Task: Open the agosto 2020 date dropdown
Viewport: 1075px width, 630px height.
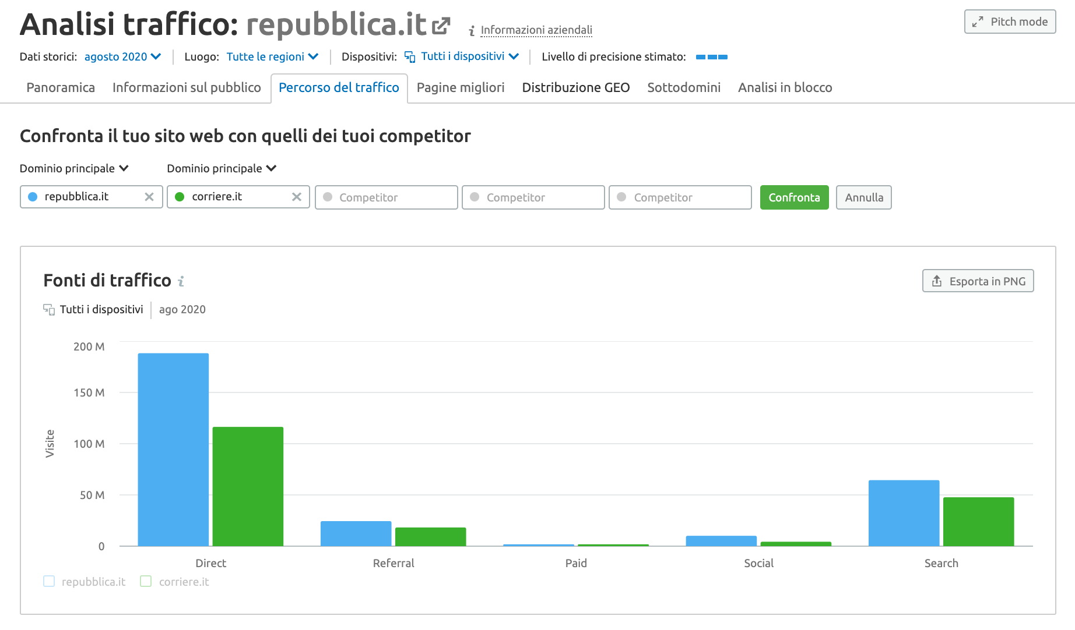Action: [x=122, y=56]
